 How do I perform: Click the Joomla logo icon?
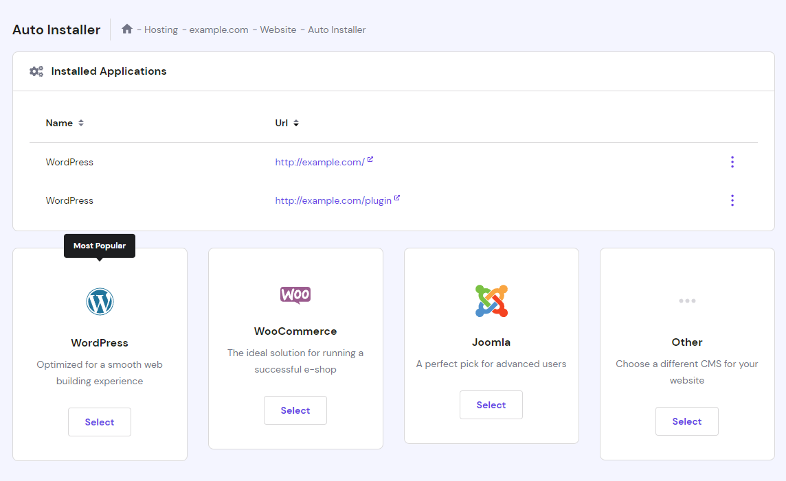pyautogui.click(x=491, y=300)
